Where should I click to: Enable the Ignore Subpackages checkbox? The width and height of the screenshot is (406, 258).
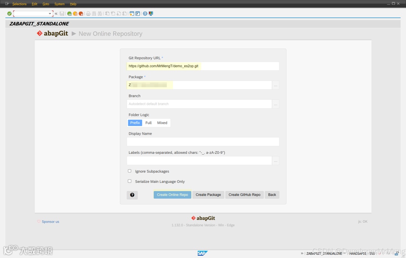pos(129,171)
